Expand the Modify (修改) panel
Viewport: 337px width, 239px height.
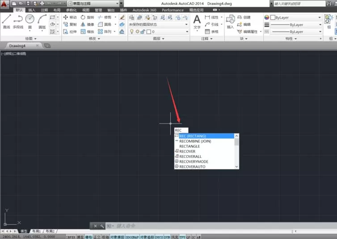pyautogui.click(x=94, y=39)
